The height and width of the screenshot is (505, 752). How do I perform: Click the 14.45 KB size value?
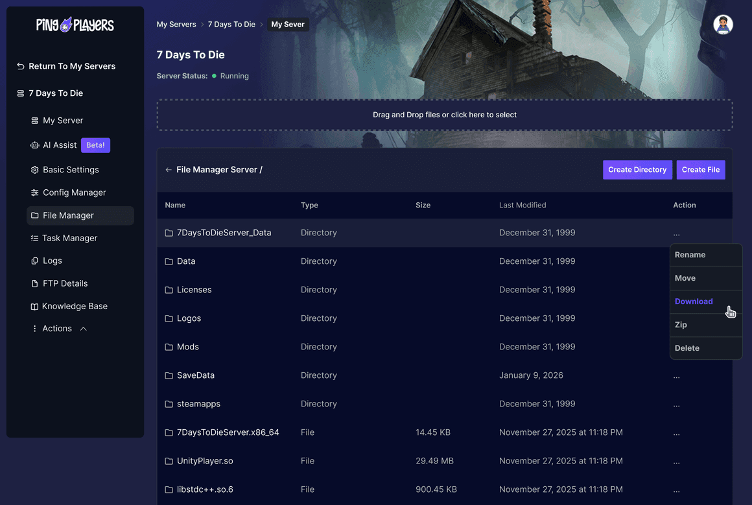coord(433,432)
